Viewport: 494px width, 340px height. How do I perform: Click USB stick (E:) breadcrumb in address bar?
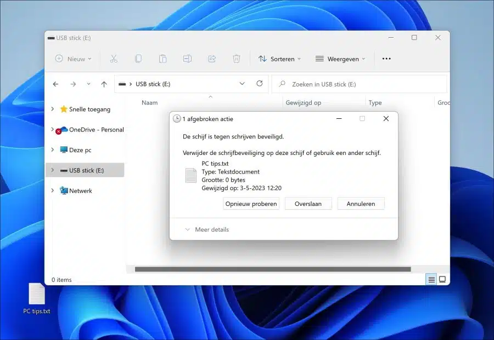pos(153,84)
